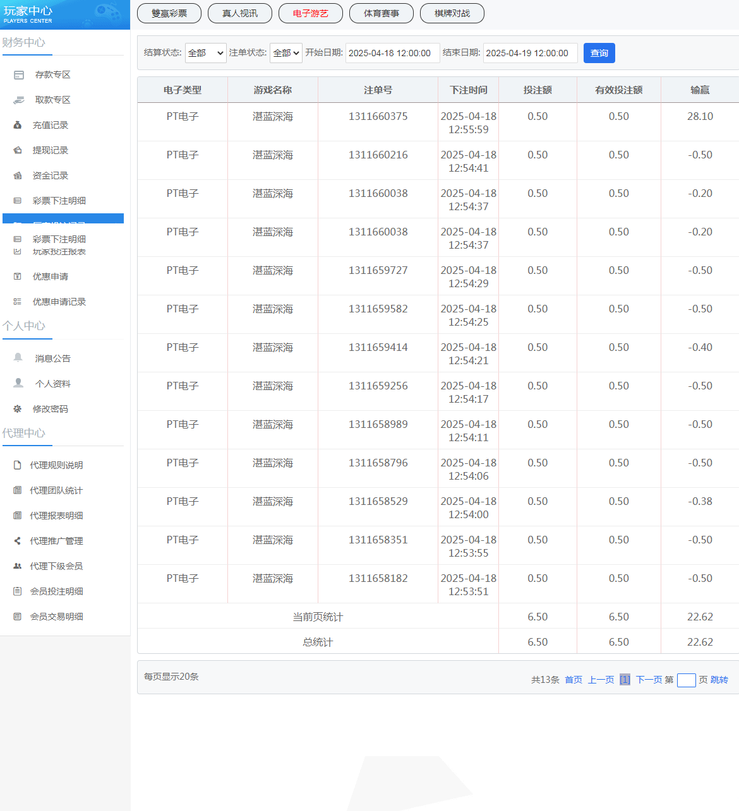This screenshot has height=811, width=739.
Task: Expand the settlement status (结算状态) dropdown
Action: pyautogui.click(x=205, y=53)
